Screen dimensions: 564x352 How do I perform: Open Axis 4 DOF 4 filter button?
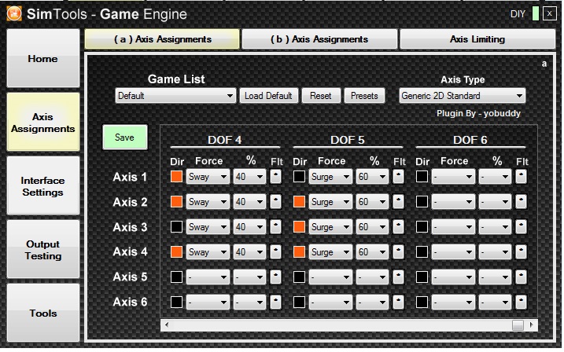tap(275, 251)
